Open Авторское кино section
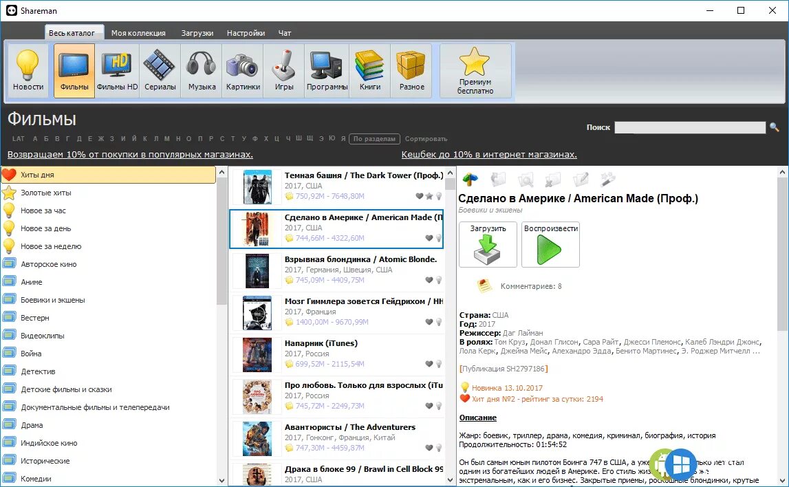Viewport: 789px width, 487px height. [108, 264]
